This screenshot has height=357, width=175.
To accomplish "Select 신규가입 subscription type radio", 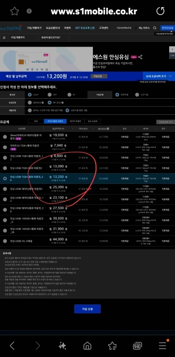I will coord(137,95).
